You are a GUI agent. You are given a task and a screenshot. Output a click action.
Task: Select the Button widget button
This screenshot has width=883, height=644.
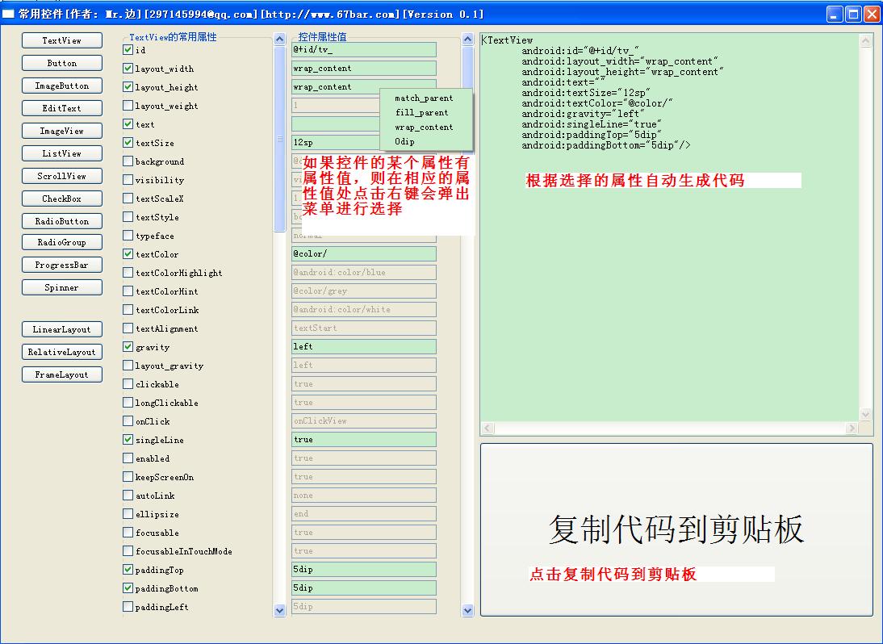coord(62,63)
